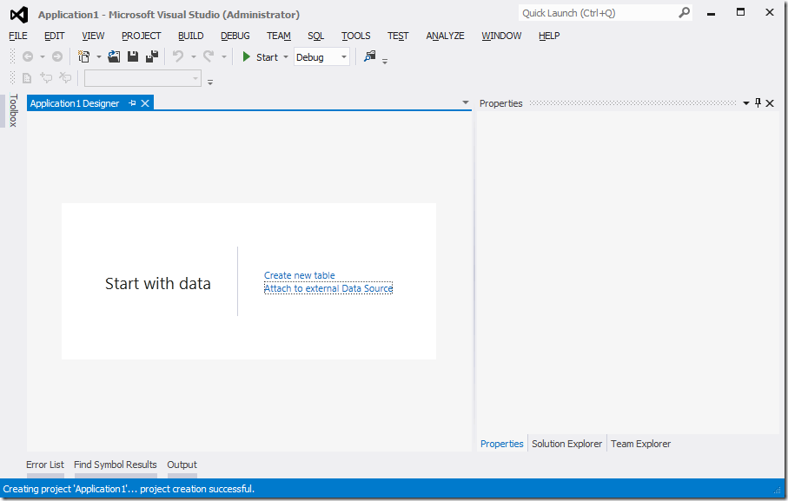Toggle auto hide pin on Properties panel

pos(758,103)
